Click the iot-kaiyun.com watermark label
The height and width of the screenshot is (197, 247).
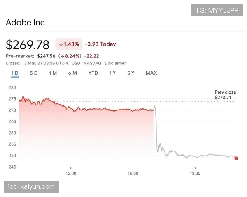(x=31, y=187)
